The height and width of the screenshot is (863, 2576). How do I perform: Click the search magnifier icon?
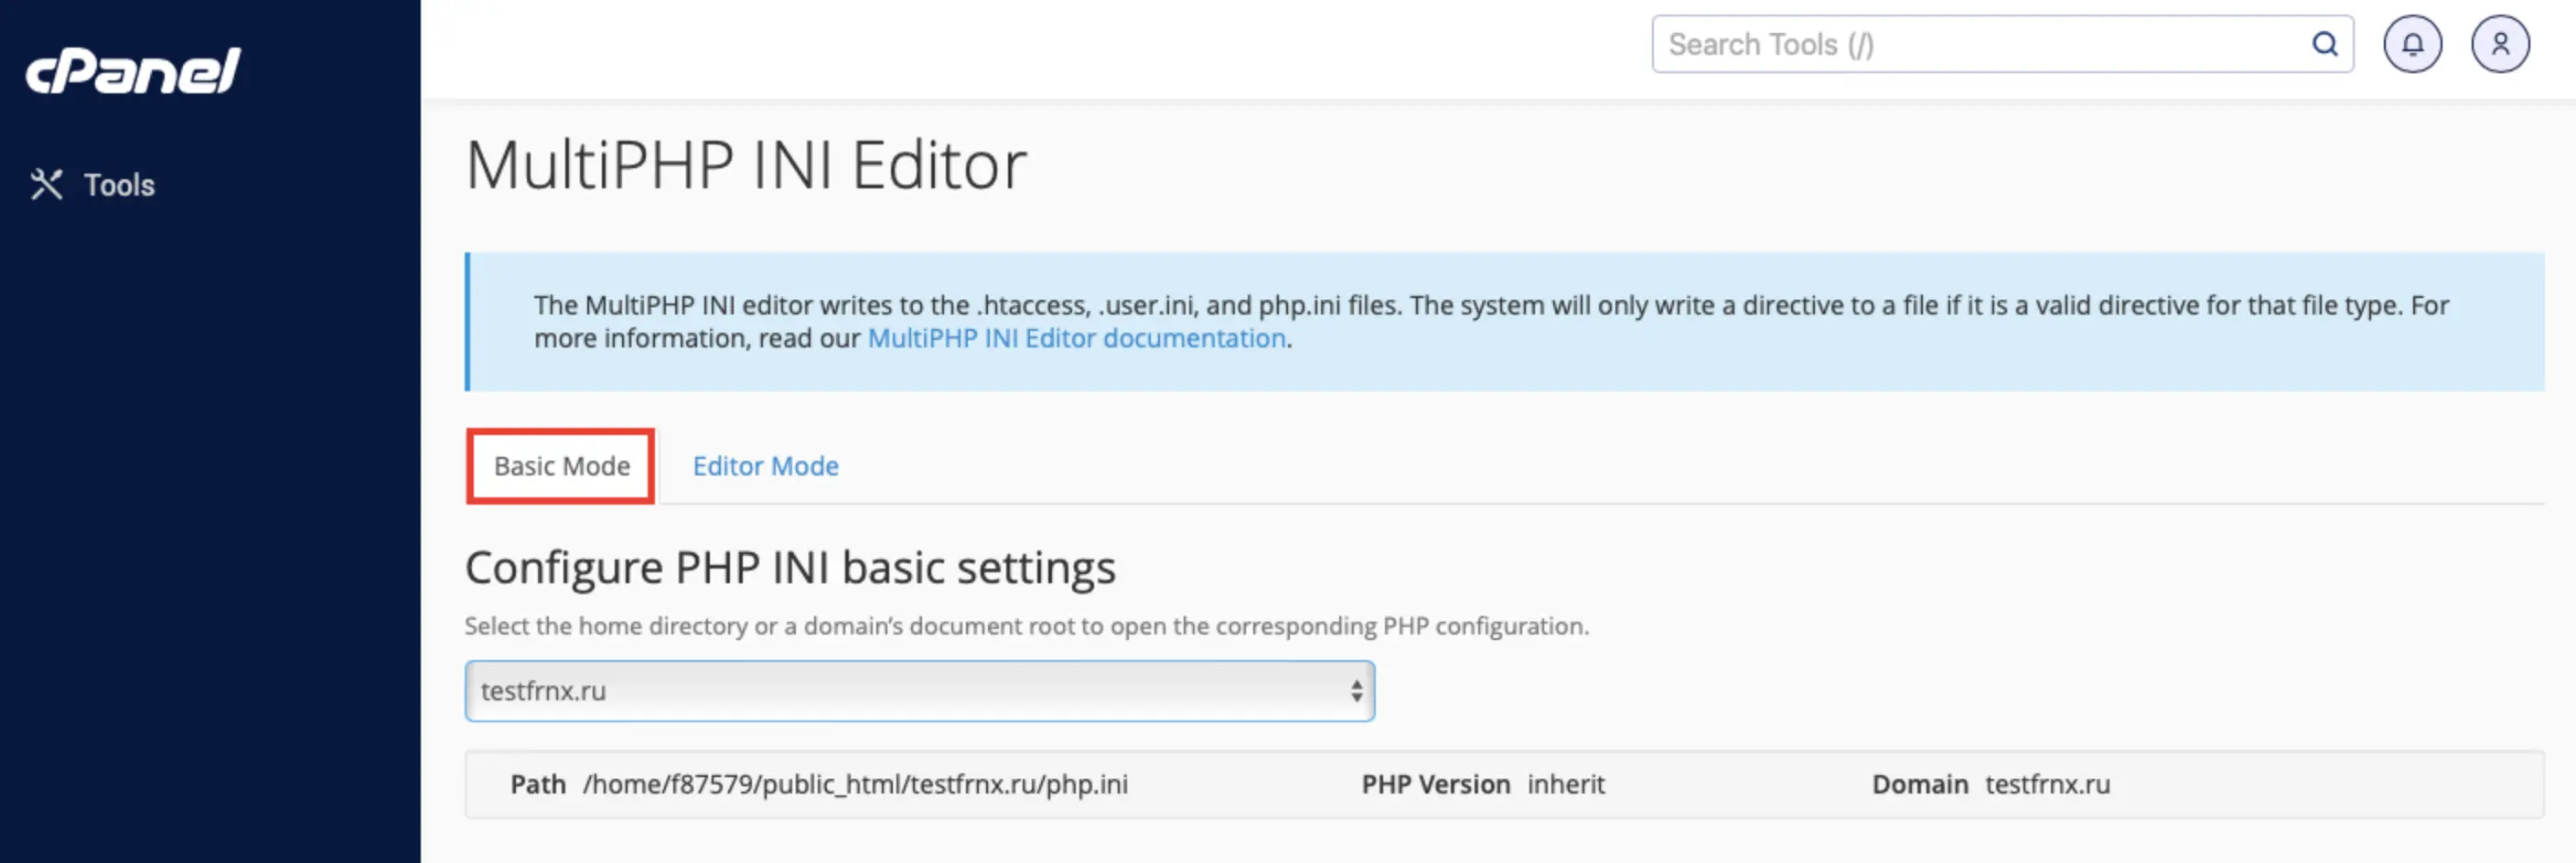pyautogui.click(x=2324, y=44)
